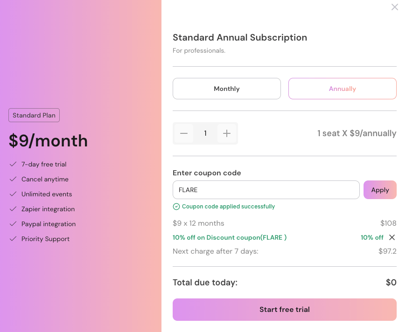Click Start free trial
Screen dimensions: 406x332
point(285,309)
